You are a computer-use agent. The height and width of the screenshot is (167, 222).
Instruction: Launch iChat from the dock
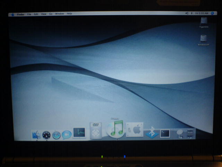tap(67, 135)
